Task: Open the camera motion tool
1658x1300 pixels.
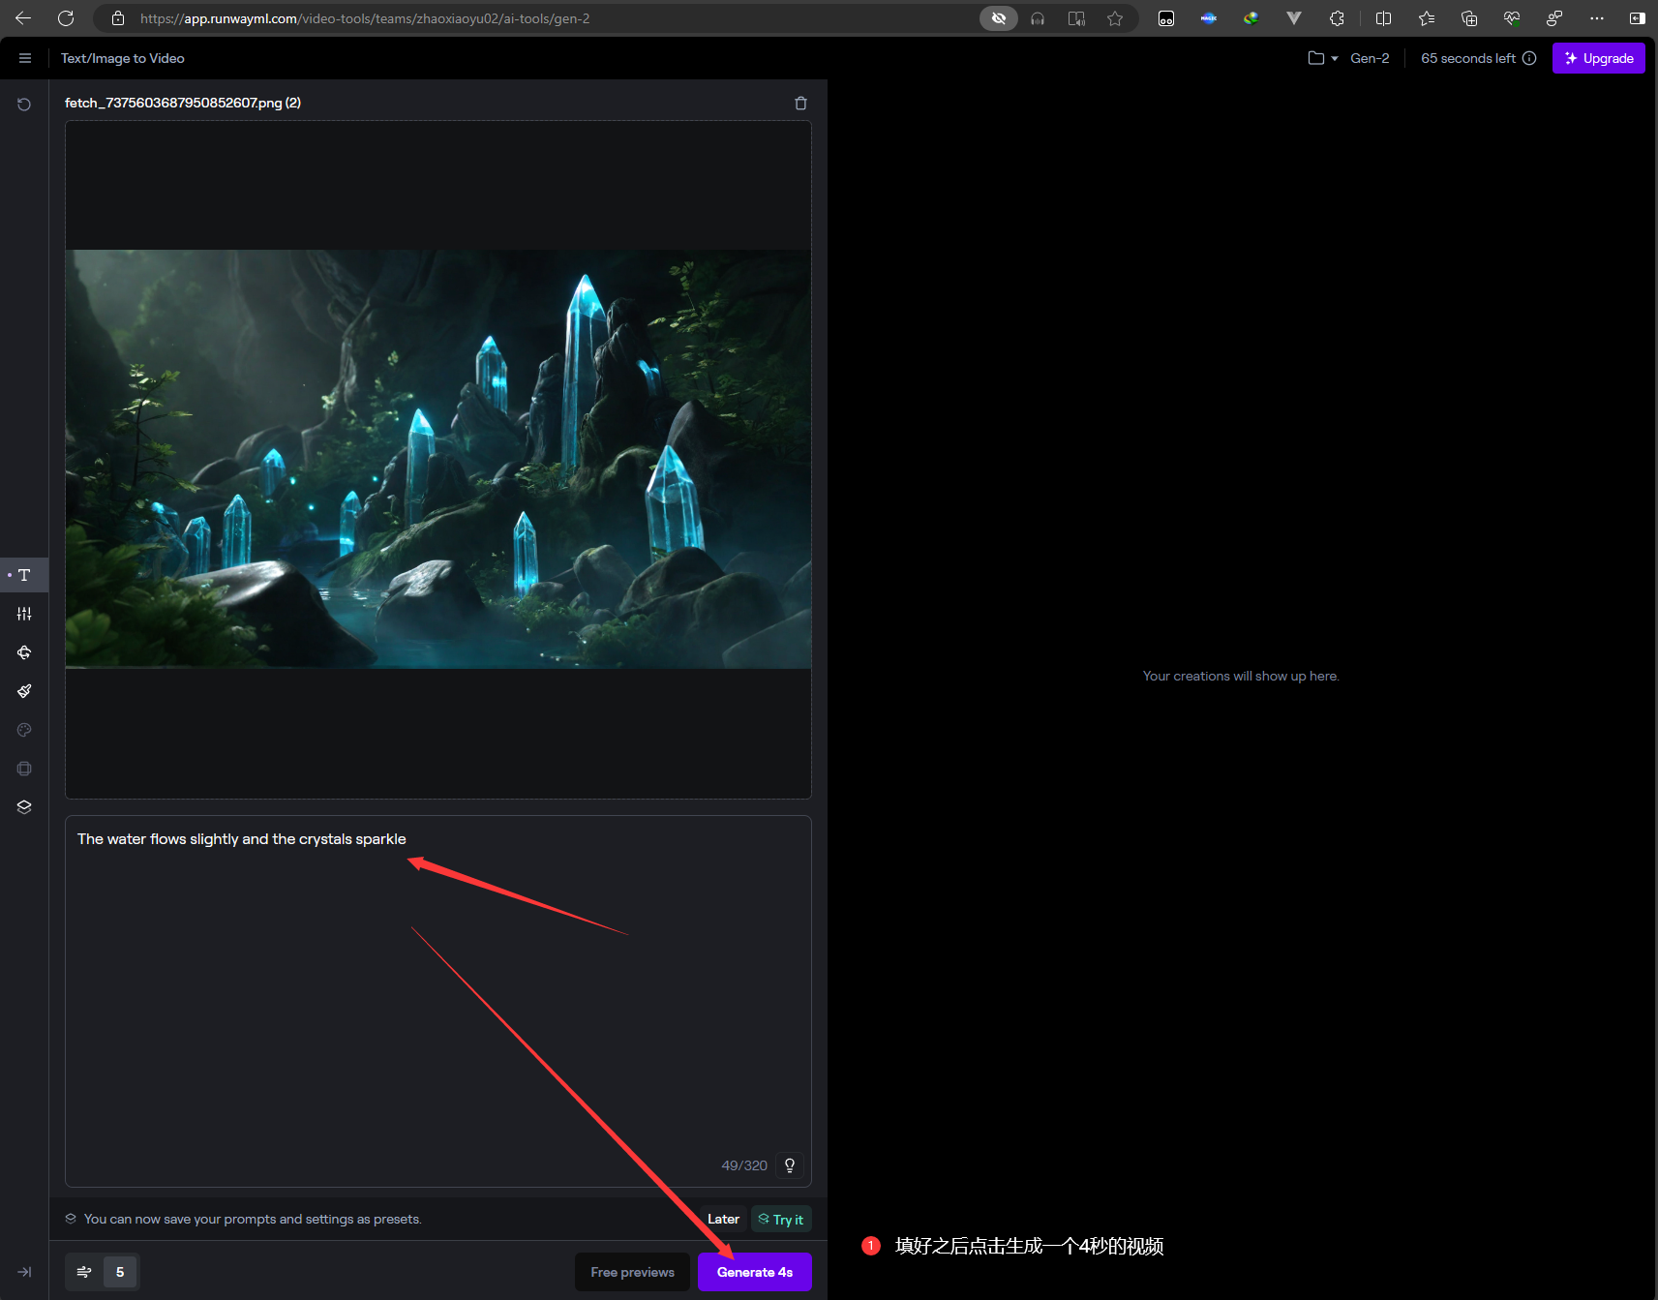Action: click(24, 652)
